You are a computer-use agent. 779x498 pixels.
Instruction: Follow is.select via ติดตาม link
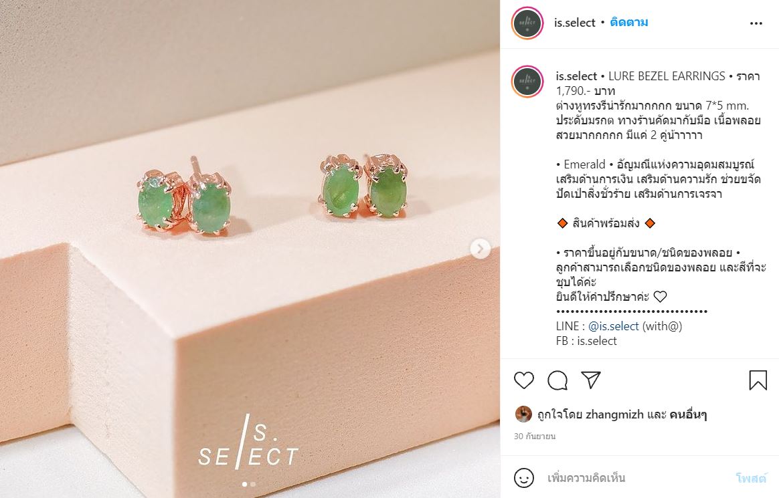coord(629,22)
